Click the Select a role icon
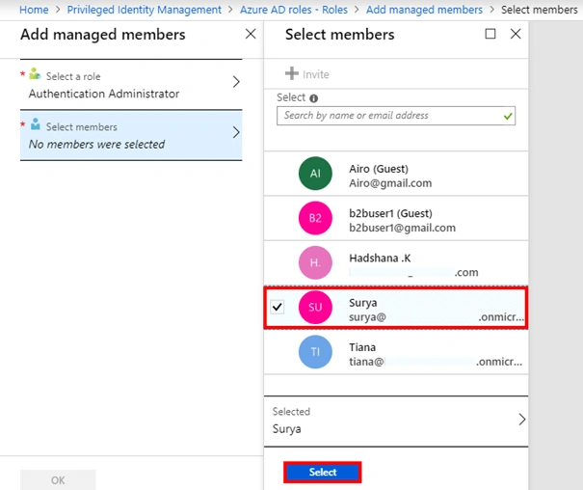Image resolution: width=583 pixels, height=490 pixels. 35,73
